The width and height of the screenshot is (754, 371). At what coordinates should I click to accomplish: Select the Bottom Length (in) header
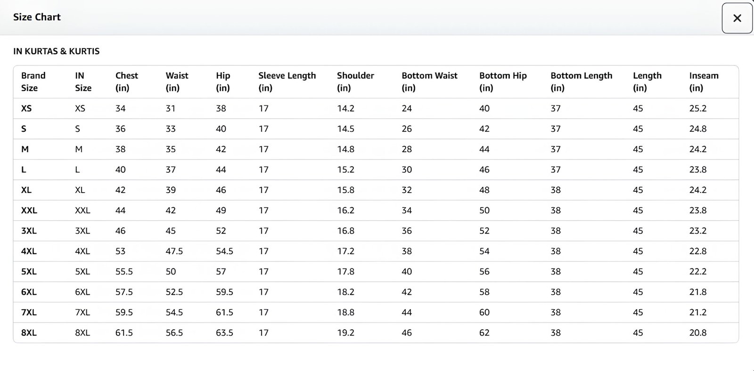click(x=581, y=81)
